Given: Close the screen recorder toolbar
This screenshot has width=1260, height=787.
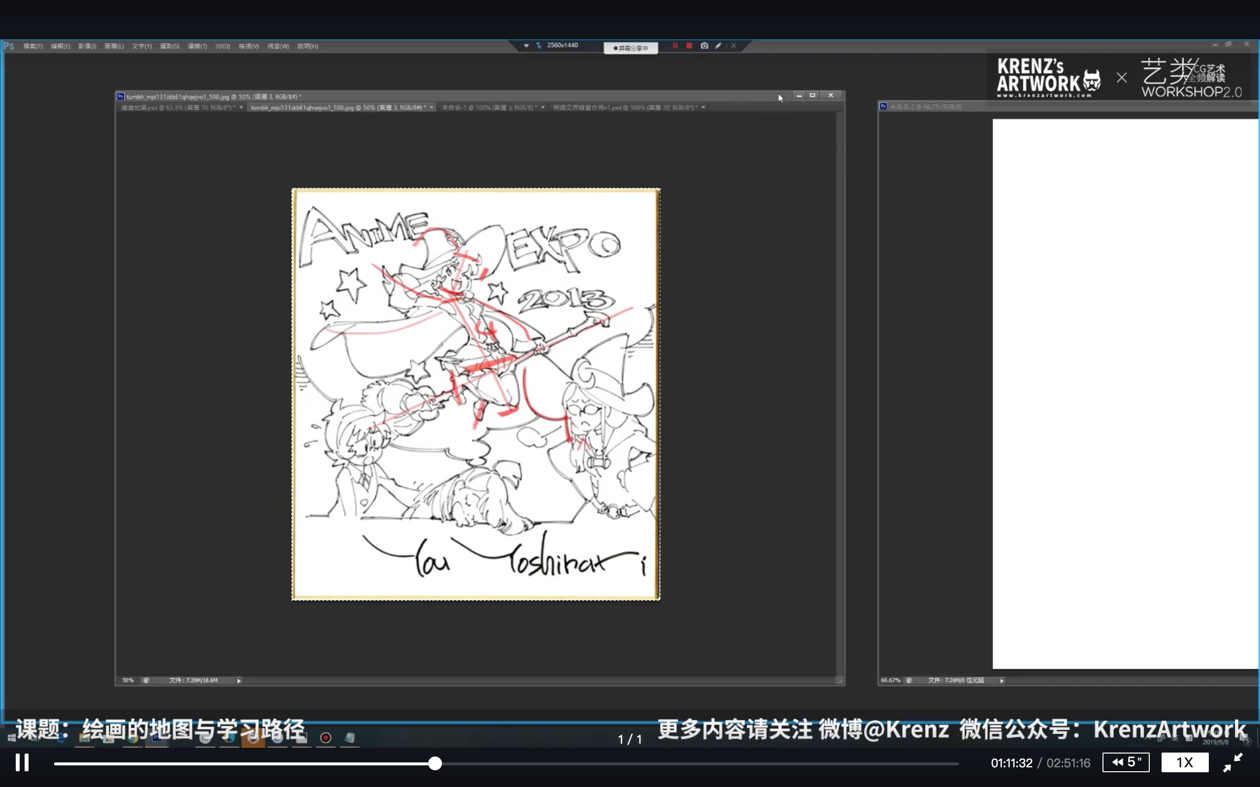Looking at the screenshot, I should pos(734,46).
